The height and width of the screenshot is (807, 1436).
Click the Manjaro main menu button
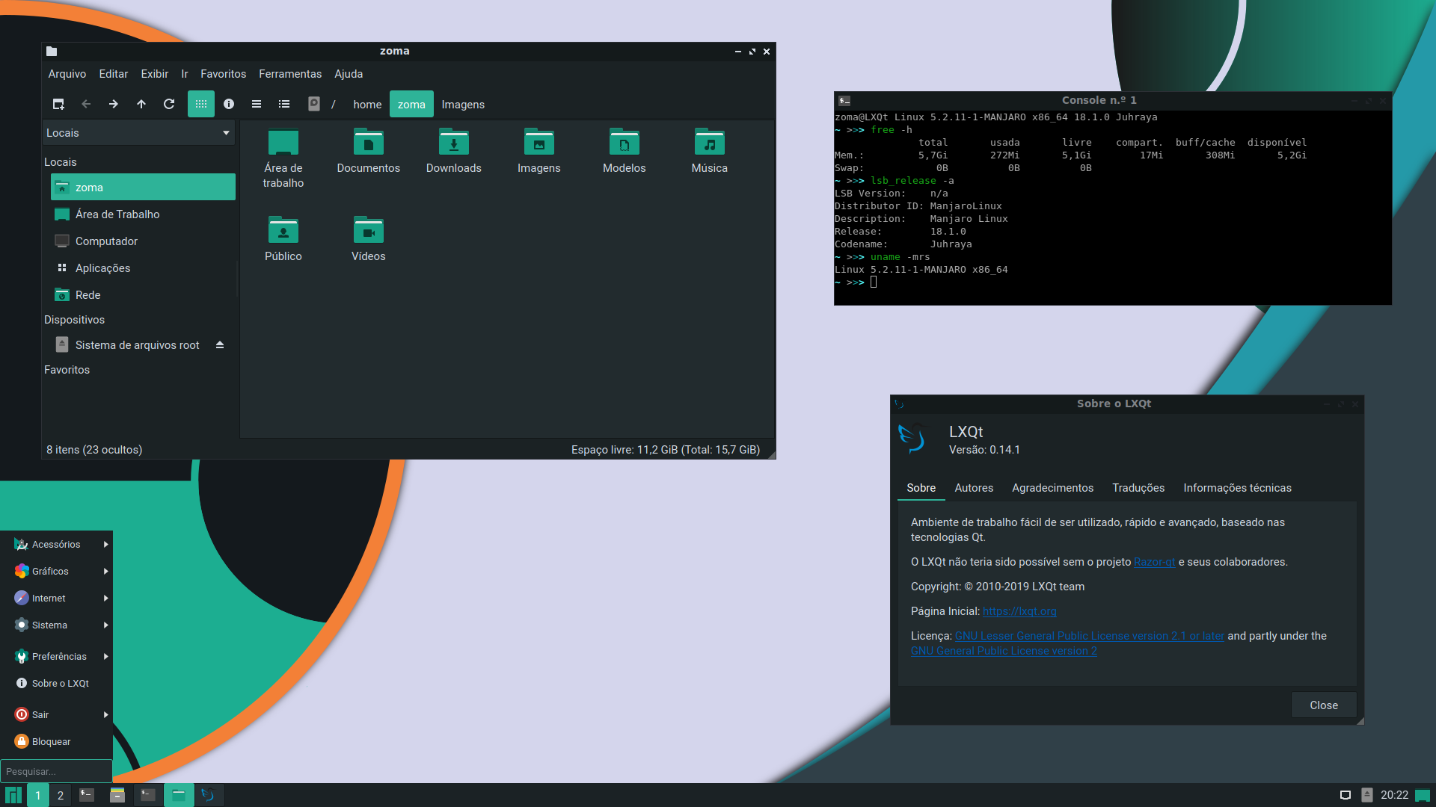coord(13,795)
